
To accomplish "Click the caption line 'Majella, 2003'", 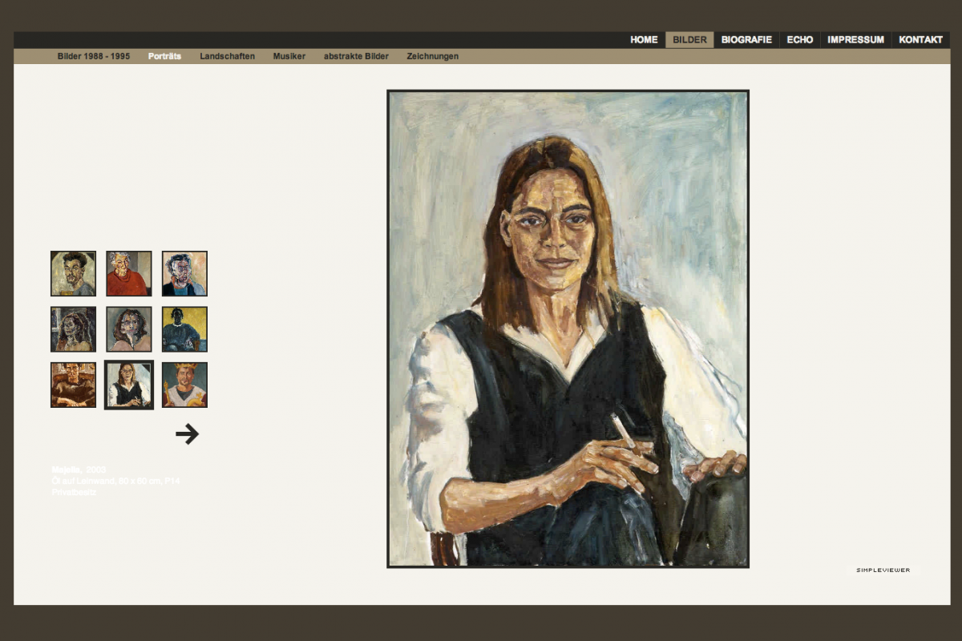I will pyautogui.click(x=79, y=470).
